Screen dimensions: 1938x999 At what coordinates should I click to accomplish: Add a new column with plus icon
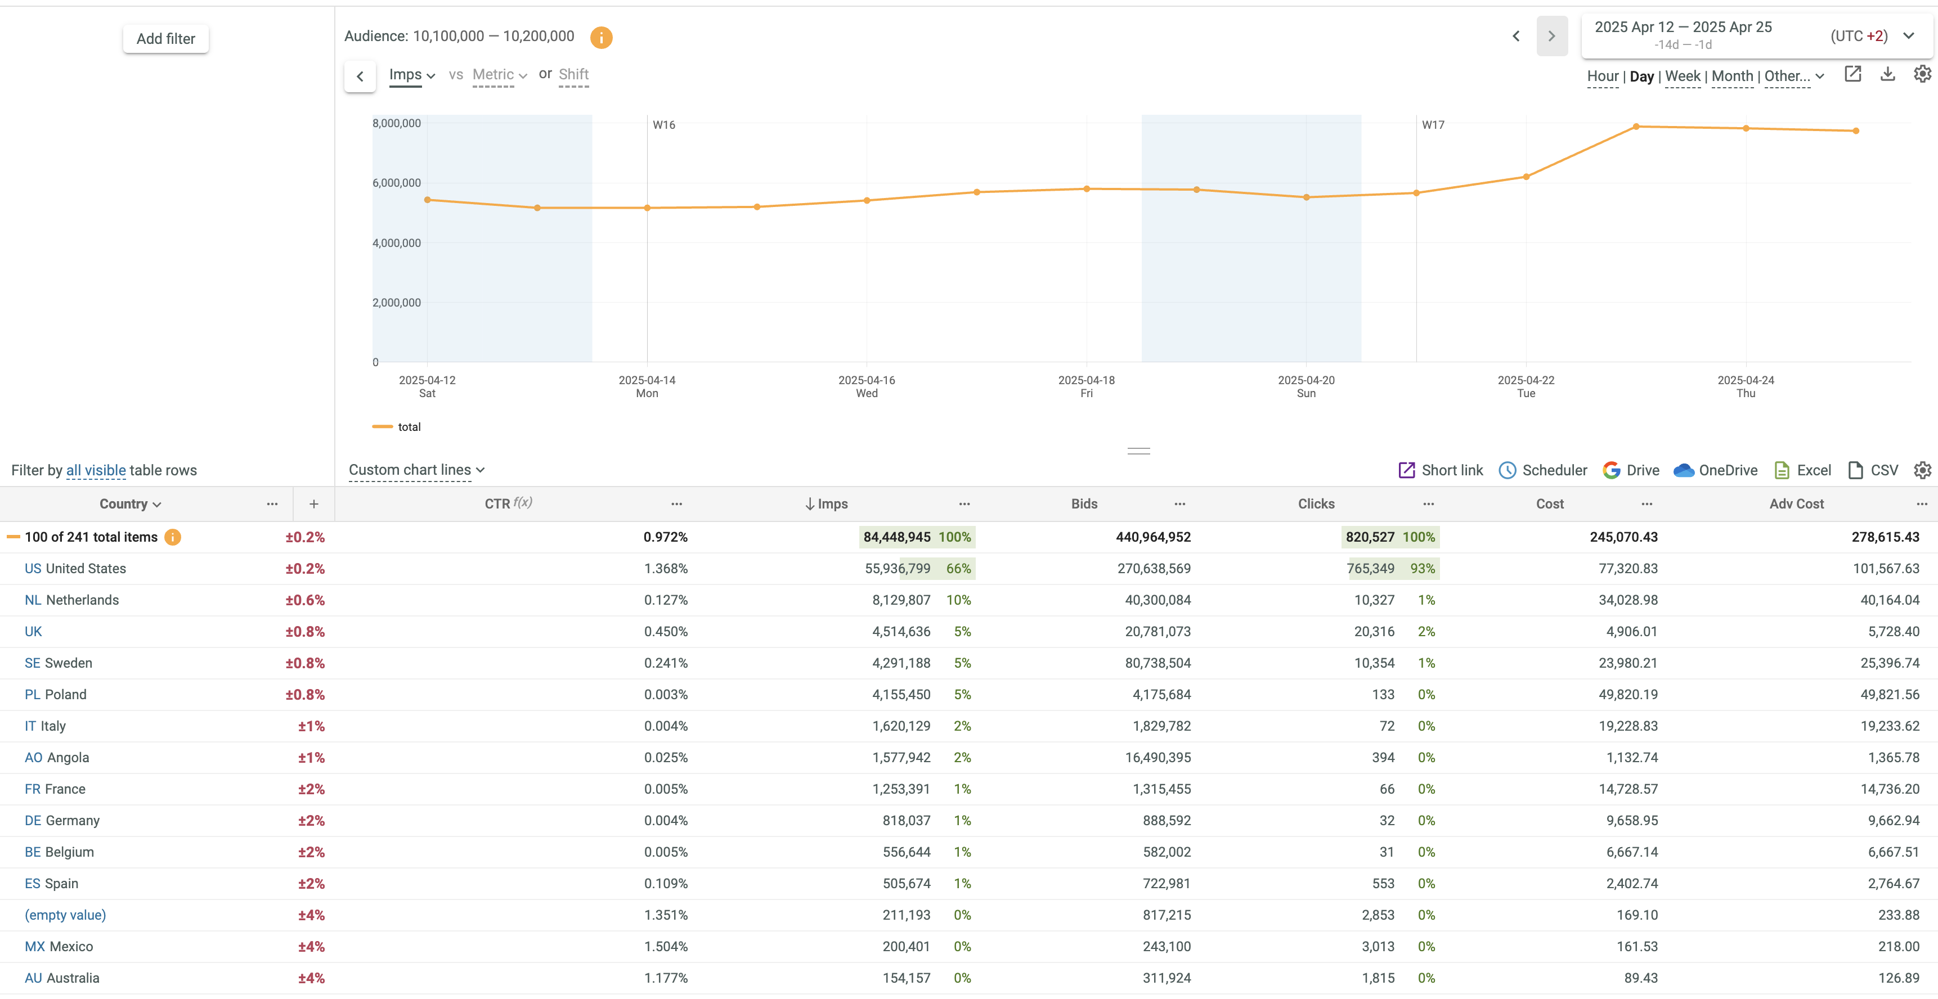pyautogui.click(x=314, y=504)
